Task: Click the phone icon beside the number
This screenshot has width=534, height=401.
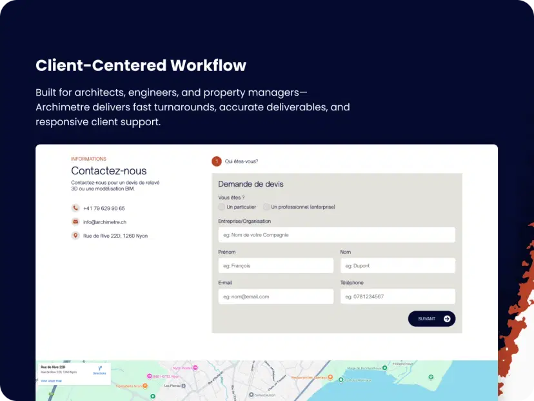Action: 75,208
